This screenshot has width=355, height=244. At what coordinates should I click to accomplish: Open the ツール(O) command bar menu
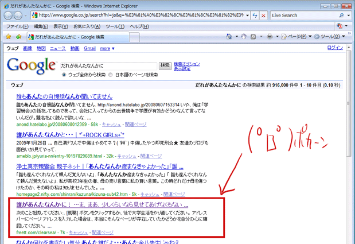pyautogui.click(x=330, y=37)
